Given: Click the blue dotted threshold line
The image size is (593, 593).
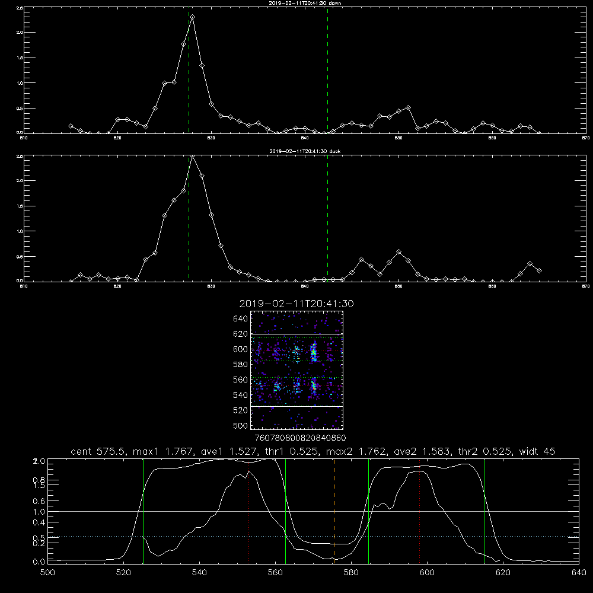Looking at the screenshot, I should point(313,536).
